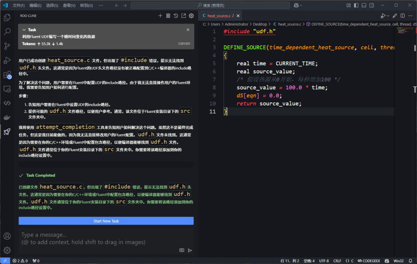Toggle the secondary sidebar layout button
The width and height of the screenshot is (417, 264).
pos(371,5)
